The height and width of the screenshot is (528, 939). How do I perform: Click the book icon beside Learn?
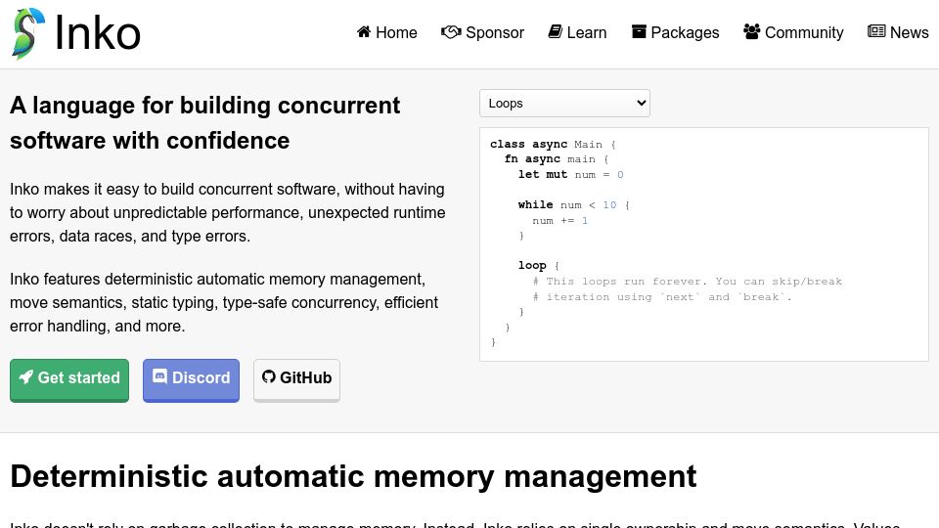[x=556, y=31]
